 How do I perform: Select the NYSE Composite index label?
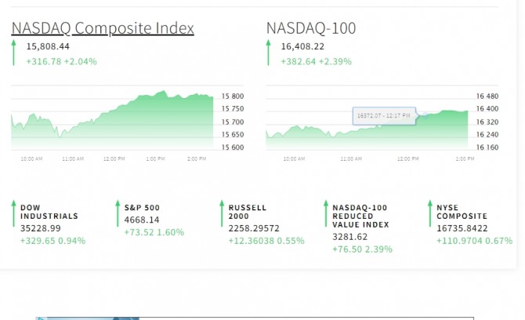coord(462,212)
